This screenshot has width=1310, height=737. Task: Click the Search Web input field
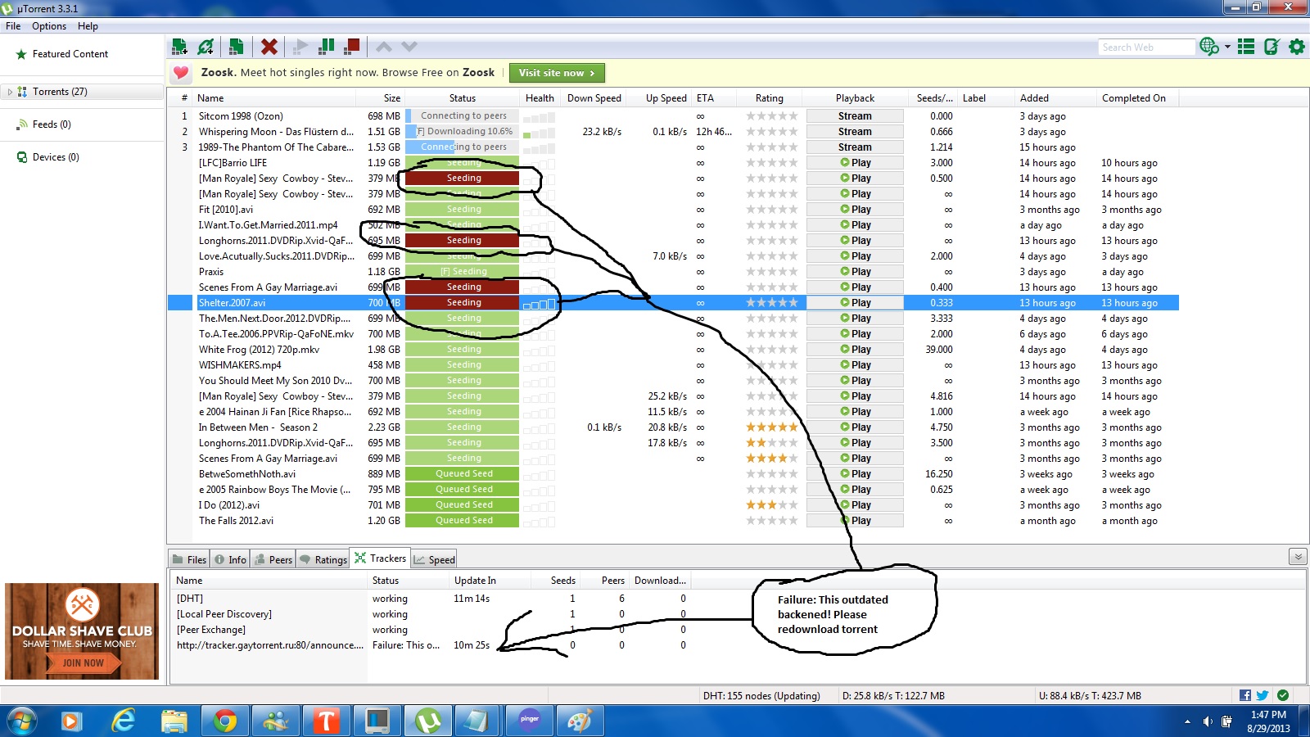pos(1145,47)
